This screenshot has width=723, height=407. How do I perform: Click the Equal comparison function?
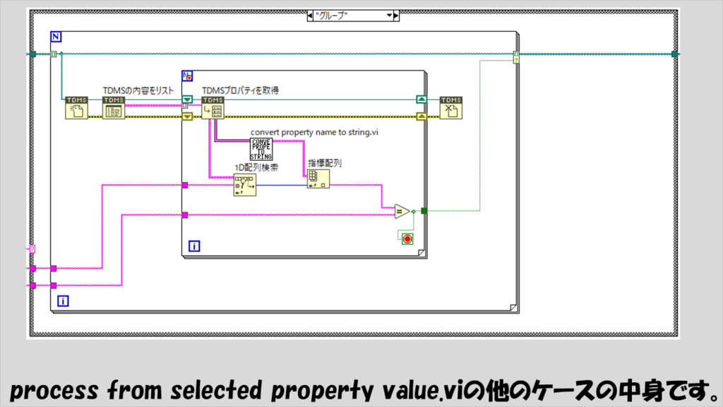point(402,211)
